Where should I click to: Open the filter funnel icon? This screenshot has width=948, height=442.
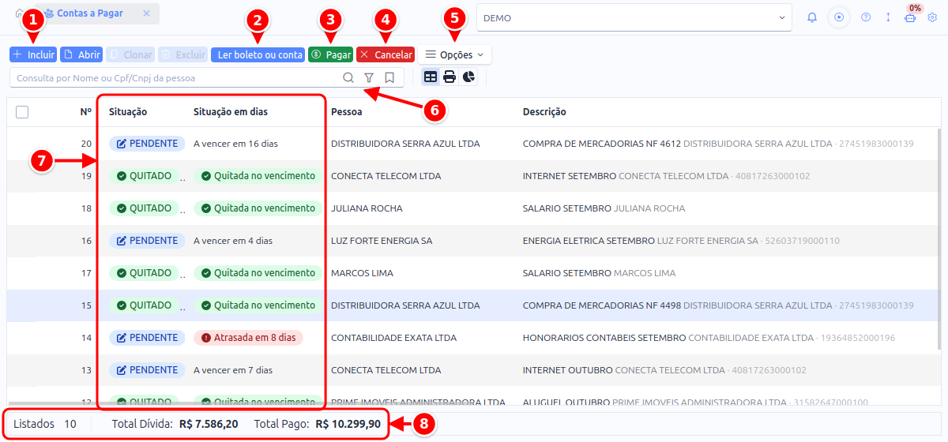click(369, 77)
